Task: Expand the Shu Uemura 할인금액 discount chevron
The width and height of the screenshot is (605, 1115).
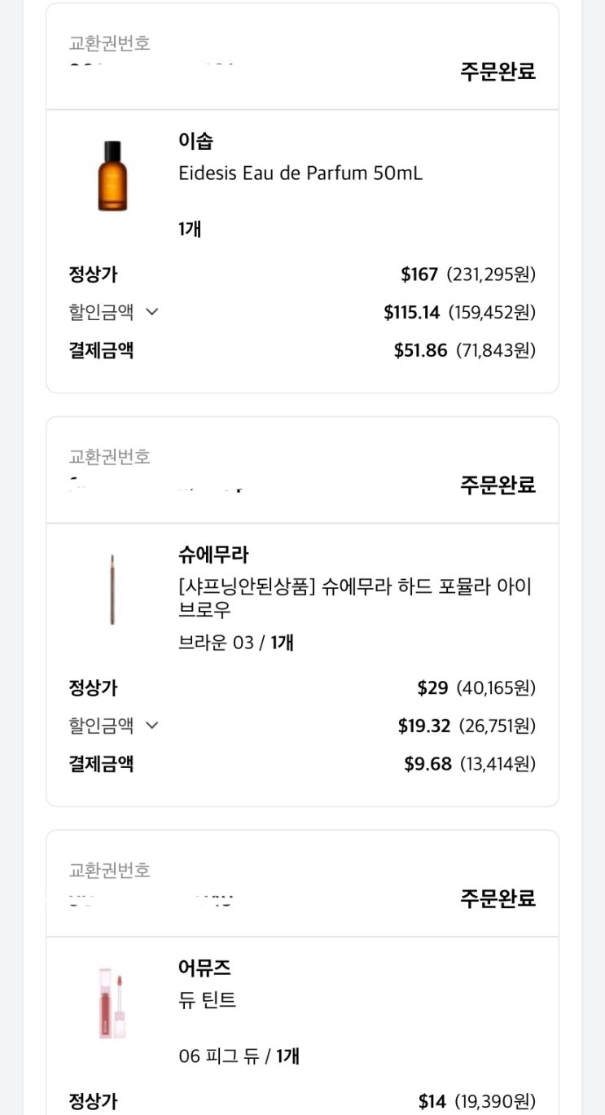Action: [151, 725]
